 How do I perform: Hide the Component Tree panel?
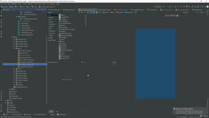tap(85, 62)
